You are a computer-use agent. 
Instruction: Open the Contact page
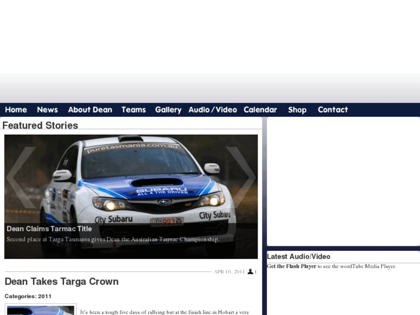click(x=333, y=110)
